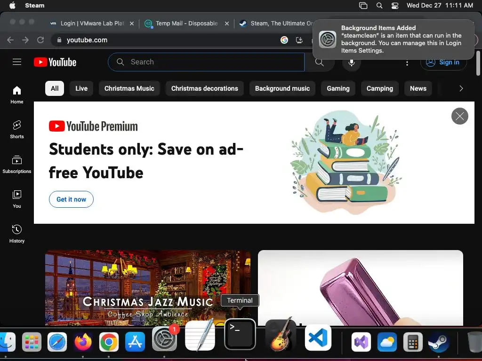Screen dimensions: 482x361
Task: Open Shorts in YouTube sidebar
Action: (17, 130)
